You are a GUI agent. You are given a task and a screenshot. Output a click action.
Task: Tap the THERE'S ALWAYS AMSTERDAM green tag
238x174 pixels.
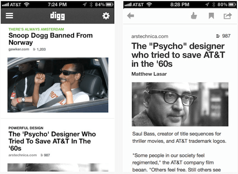(36, 29)
